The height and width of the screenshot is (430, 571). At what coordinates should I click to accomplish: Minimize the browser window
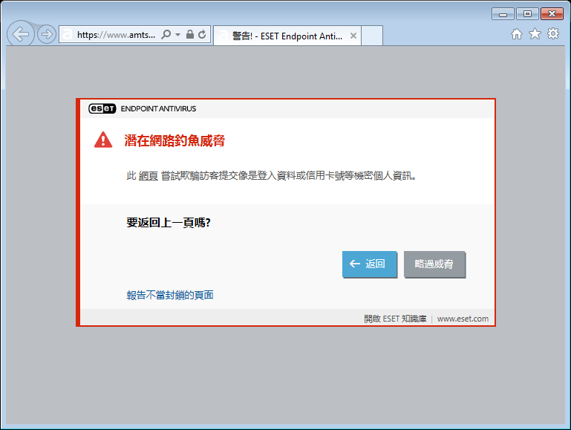[503, 14]
